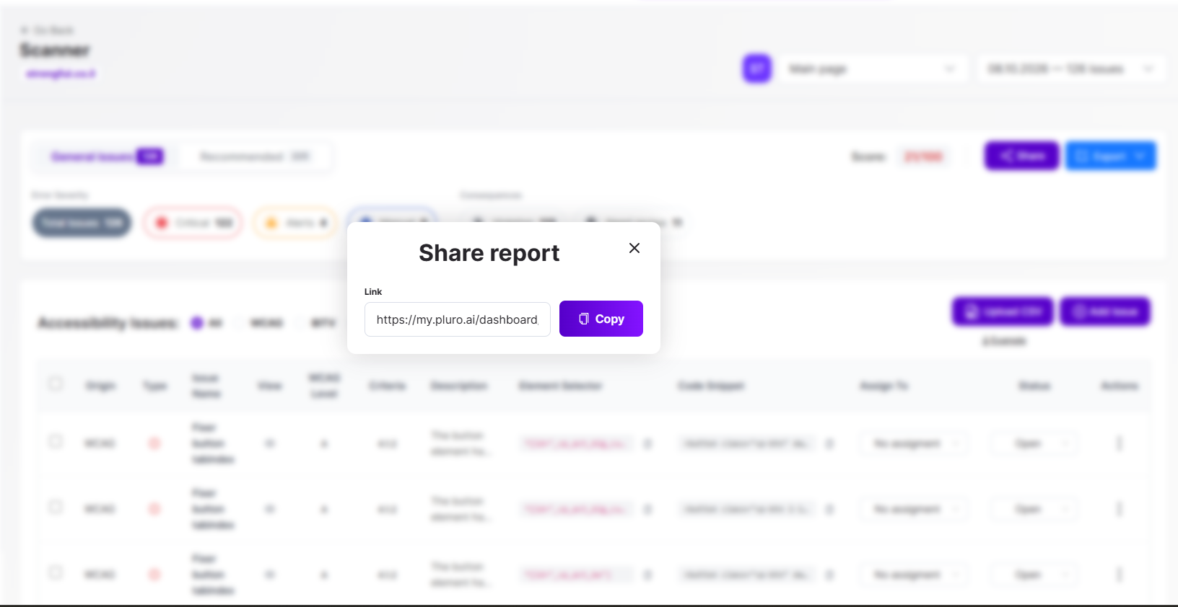Select the pluro.ai link input field
The image size is (1178, 607).
[x=458, y=319]
